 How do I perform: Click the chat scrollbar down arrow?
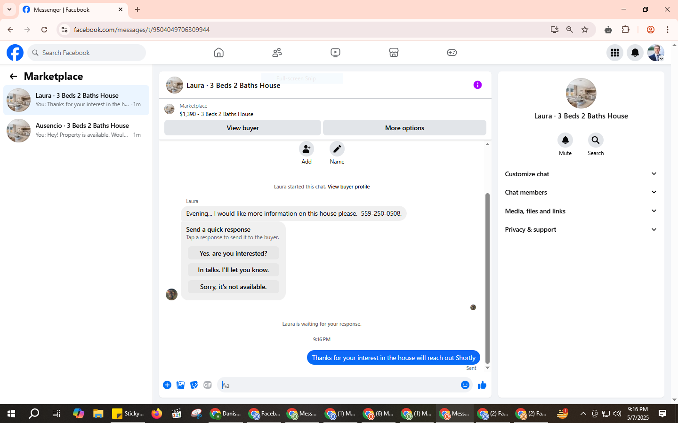tap(487, 368)
